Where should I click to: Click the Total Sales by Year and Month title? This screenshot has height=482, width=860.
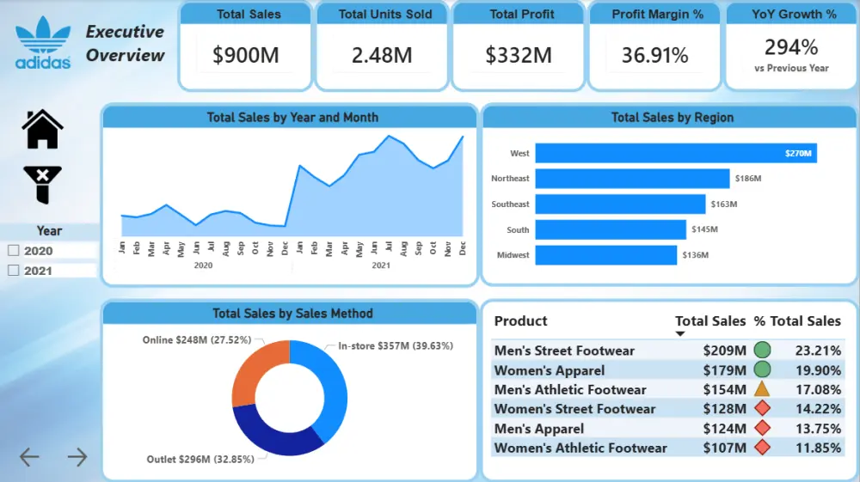tap(292, 117)
